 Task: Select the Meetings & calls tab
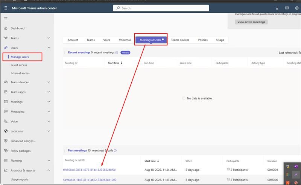[151, 40]
